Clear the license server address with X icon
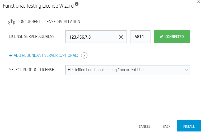The height and width of the screenshot is (137, 206). tap(121, 37)
